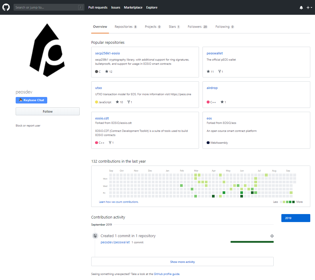Click the Forked from EOSIO/eosio.cdt text
The height and width of the screenshot is (280, 315).
pos(113,123)
